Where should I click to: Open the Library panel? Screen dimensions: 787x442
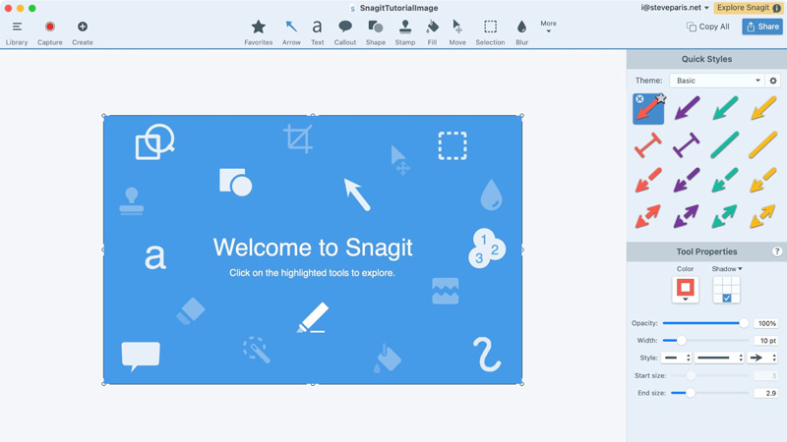(17, 33)
